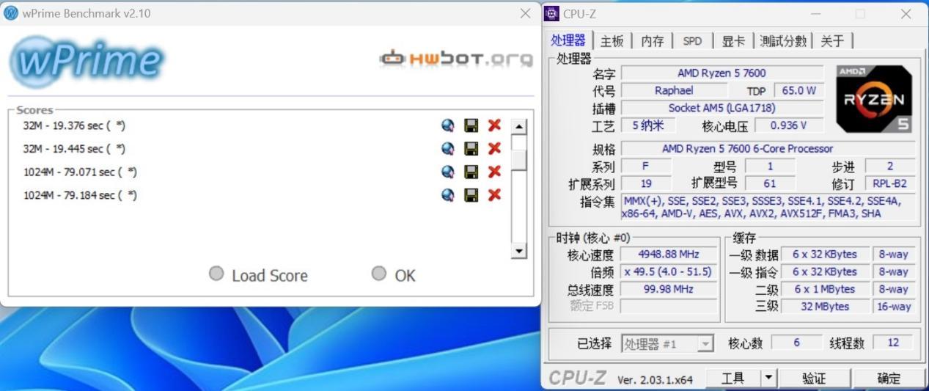Save the 32M 19.445 sec score

471,148
